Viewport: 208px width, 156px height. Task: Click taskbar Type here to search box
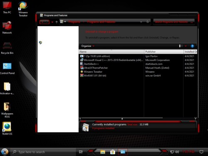44,152
